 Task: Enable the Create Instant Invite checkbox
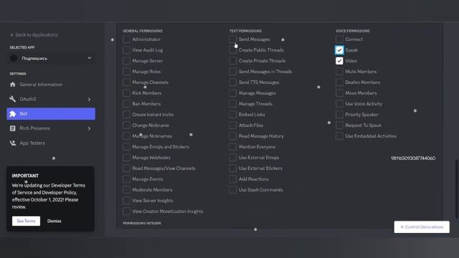coord(126,115)
